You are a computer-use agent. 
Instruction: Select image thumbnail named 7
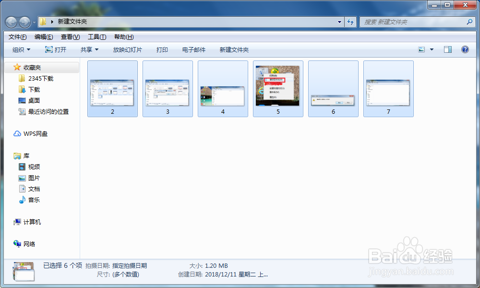[388, 89]
